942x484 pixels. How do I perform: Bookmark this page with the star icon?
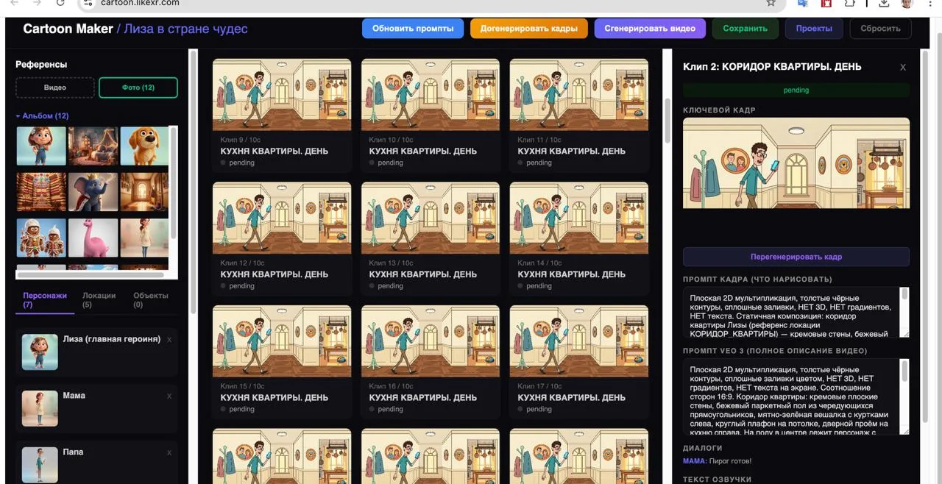click(771, 3)
